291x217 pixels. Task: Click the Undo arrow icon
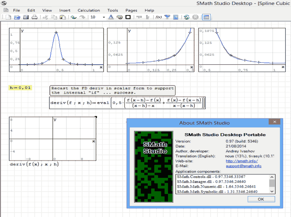(74, 17)
